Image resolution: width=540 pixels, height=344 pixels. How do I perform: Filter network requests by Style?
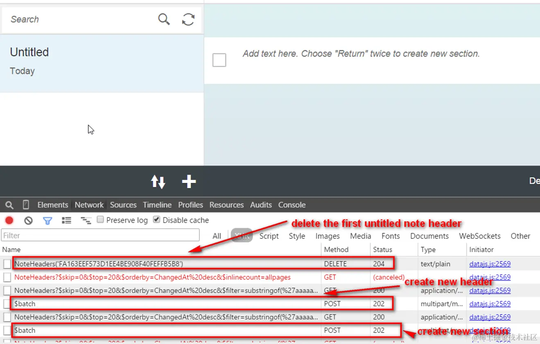point(297,236)
